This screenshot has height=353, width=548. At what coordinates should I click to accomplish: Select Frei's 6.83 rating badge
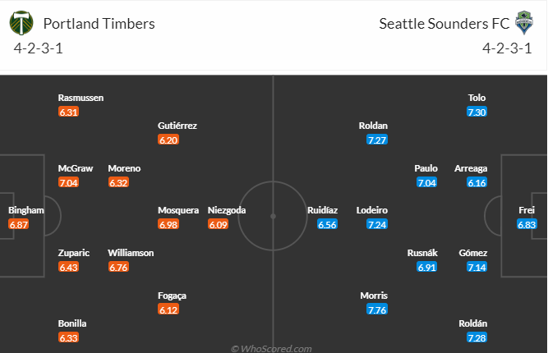click(527, 224)
